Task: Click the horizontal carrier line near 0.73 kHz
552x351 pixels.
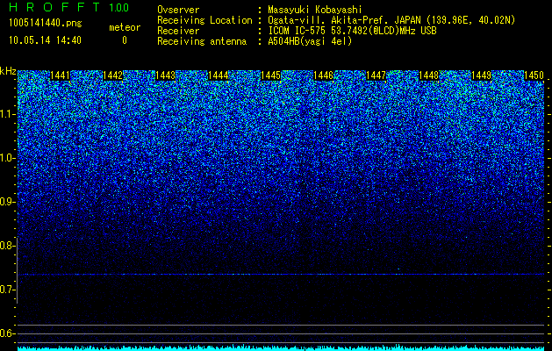Action: 281,274
